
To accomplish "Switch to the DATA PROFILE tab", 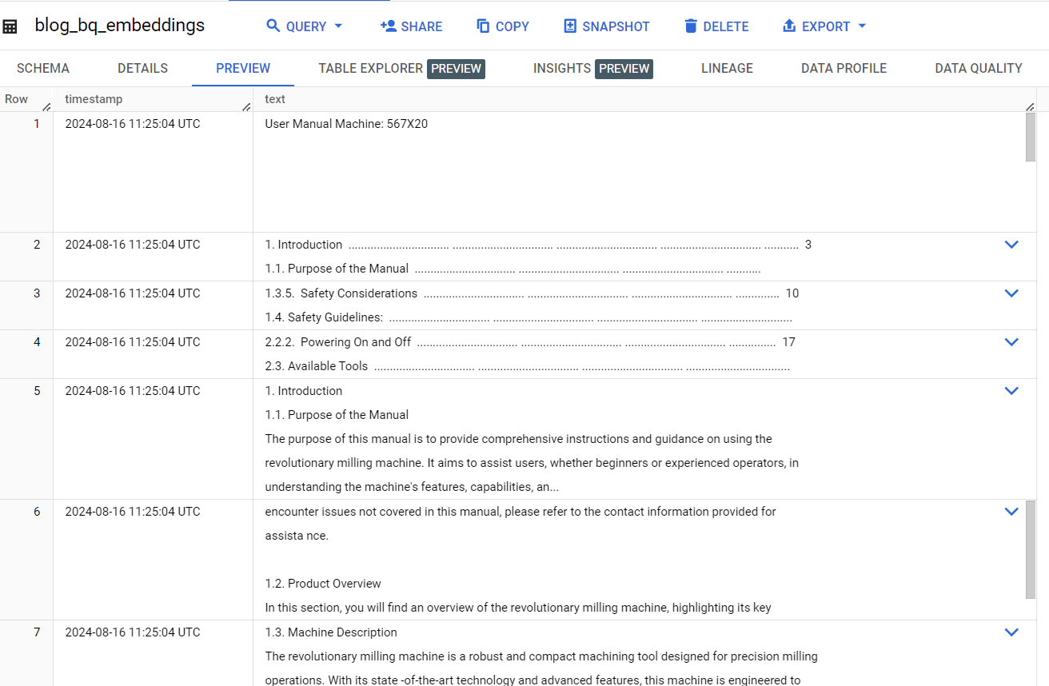I will tap(844, 68).
